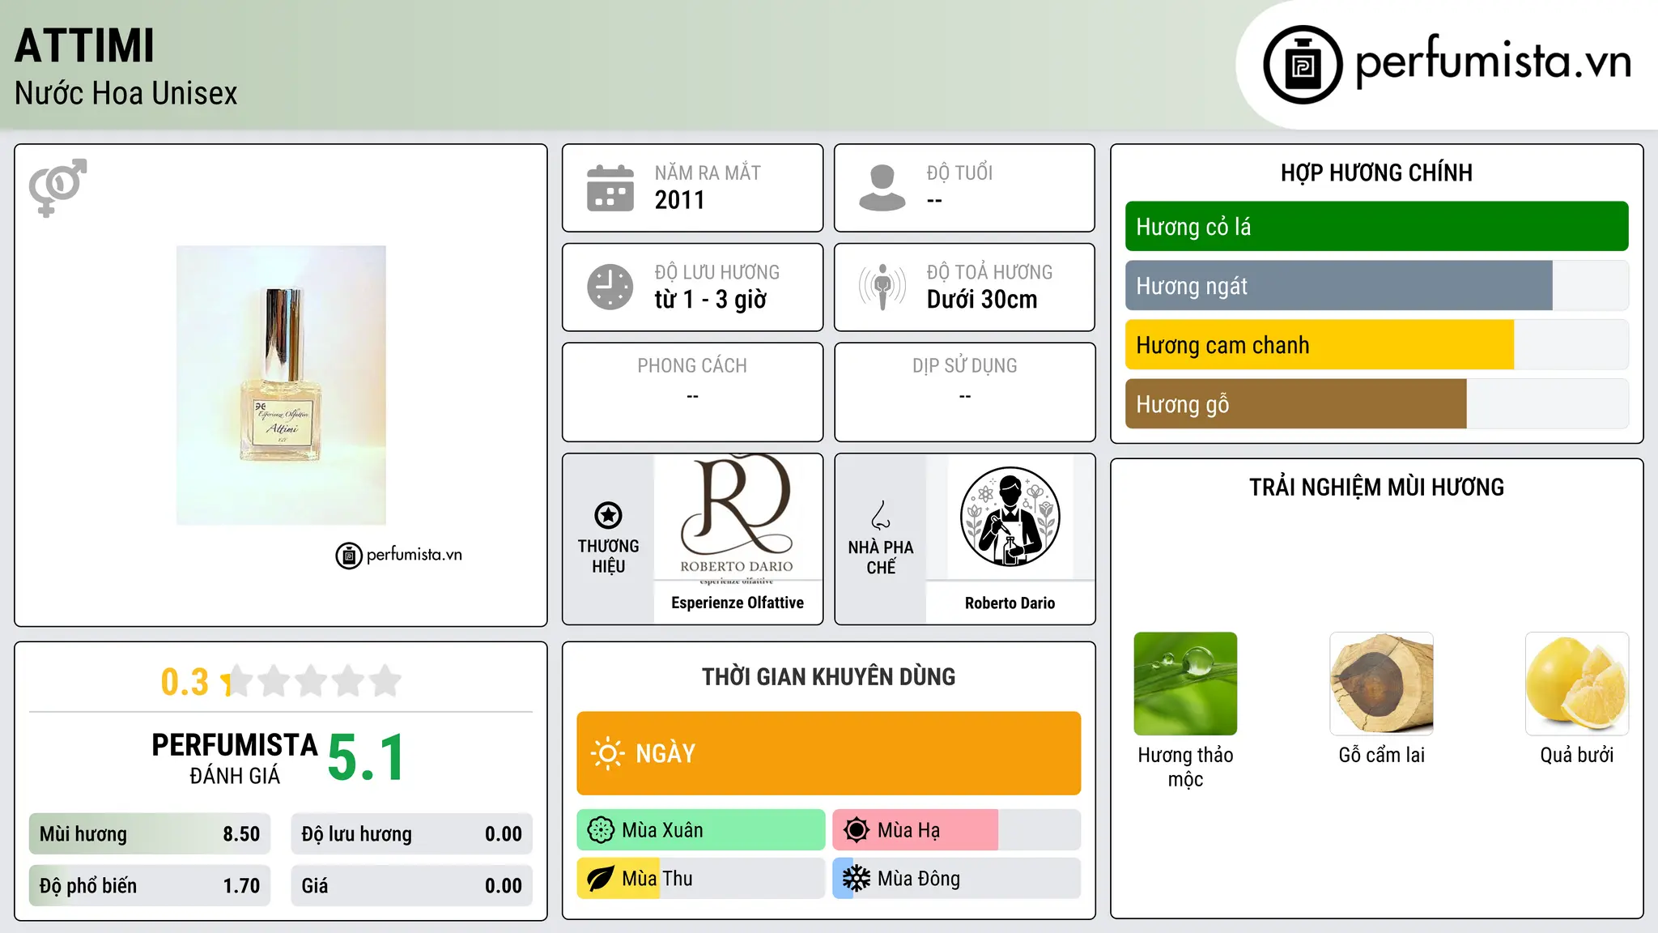Screen dimensions: 1658x933
Task: Click the sun icon in Ngày bar
Action: tap(607, 753)
